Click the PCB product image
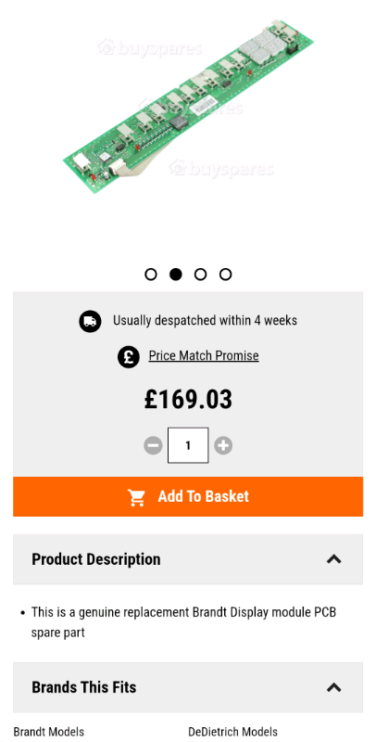The height and width of the screenshot is (742, 376). coord(188,107)
